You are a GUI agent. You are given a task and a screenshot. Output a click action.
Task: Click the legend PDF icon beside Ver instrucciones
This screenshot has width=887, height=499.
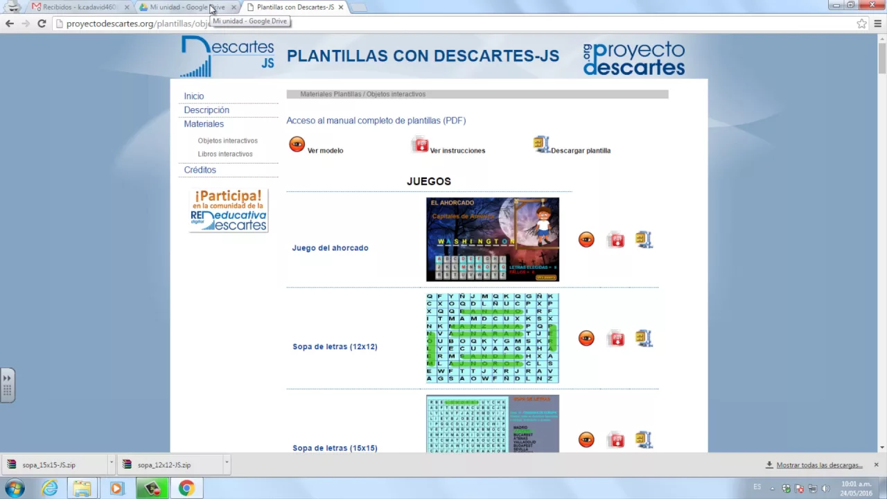pyautogui.click(x=420, y=144)
